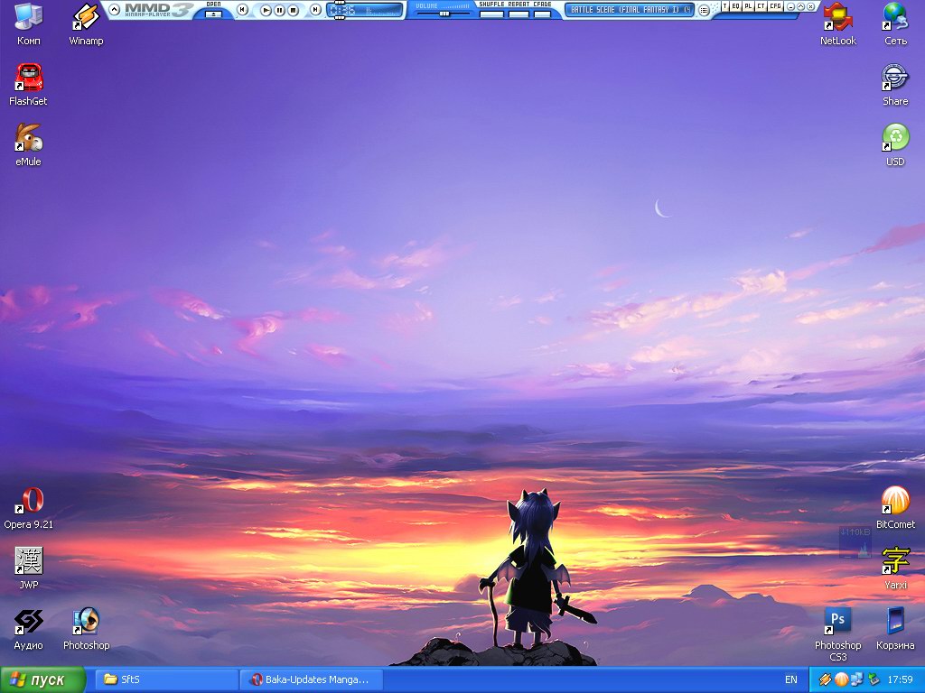Open the CFG configuration button
Image resolution: width=925 pixels, height=693 pixels.
(775, 6)
